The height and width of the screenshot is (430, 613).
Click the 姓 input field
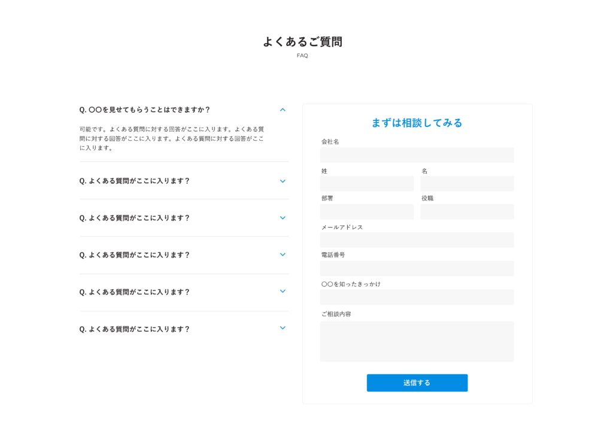click(367, 183)
